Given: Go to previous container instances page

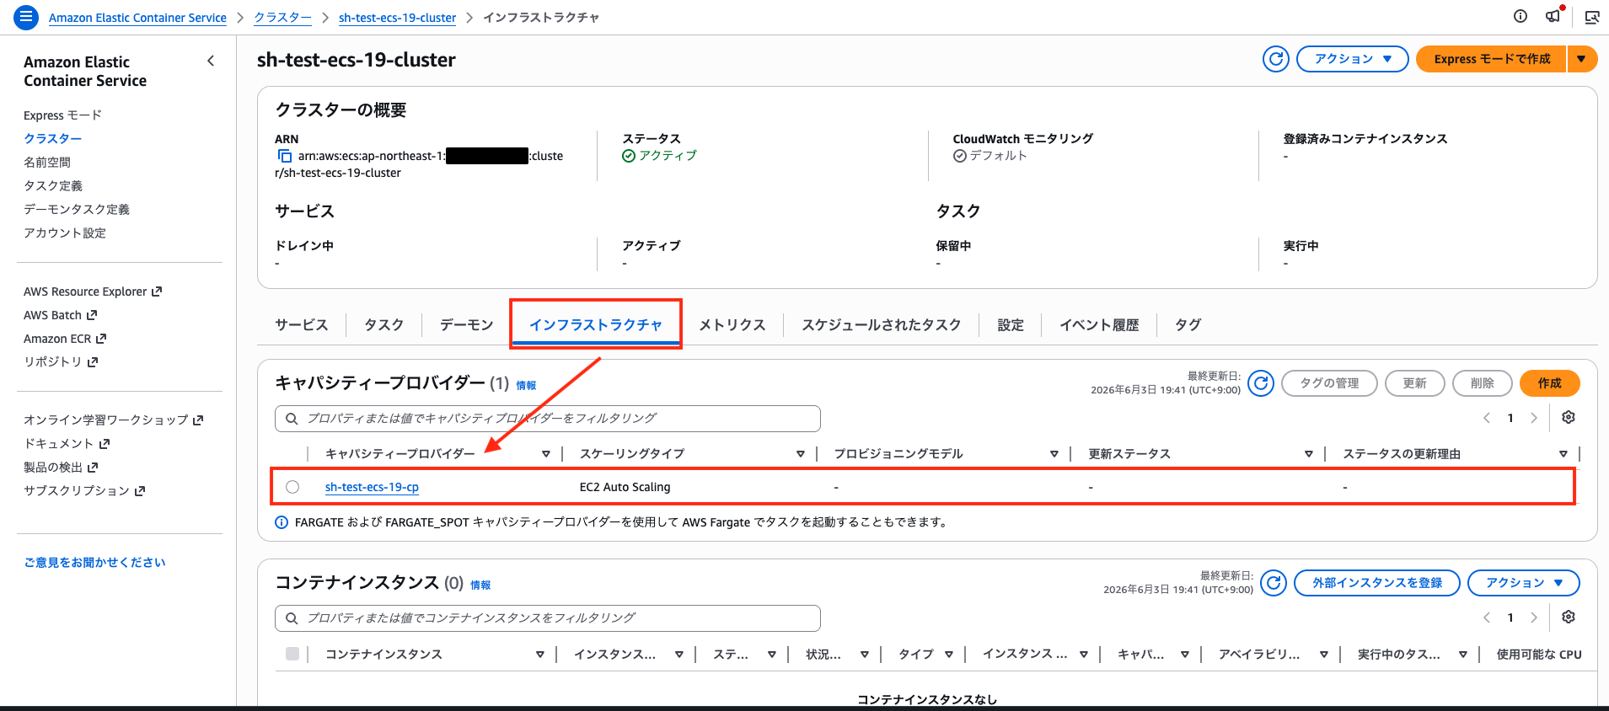Looking at the screenshot, I should click(1487, 617).
